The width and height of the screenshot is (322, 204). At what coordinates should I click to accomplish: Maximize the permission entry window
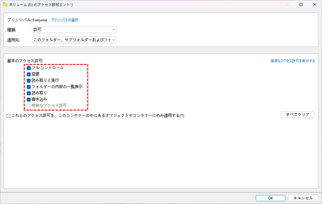[301, 5]
